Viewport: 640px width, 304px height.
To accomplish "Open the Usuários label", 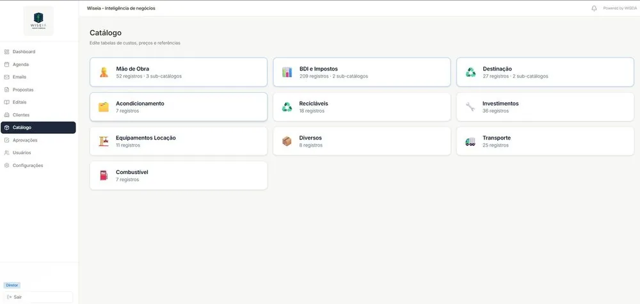I will pyautogui.click(x=22, y=153).
